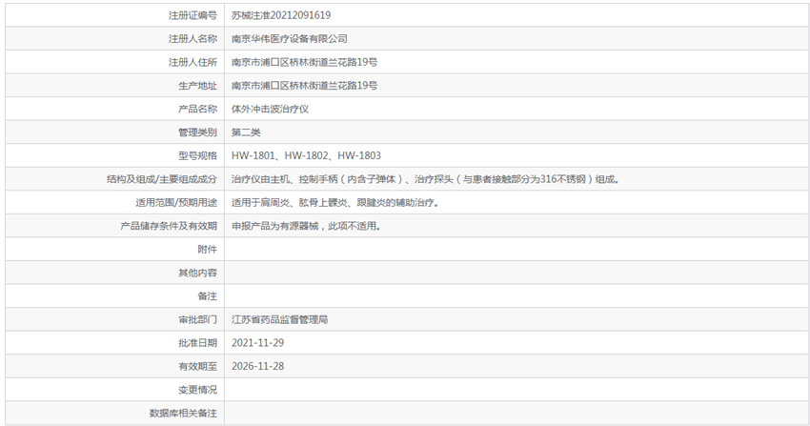810x426 pixels.
Task: Select expiry date 2026-11-28
Action: pyautogui.click(x=258, y=367)
